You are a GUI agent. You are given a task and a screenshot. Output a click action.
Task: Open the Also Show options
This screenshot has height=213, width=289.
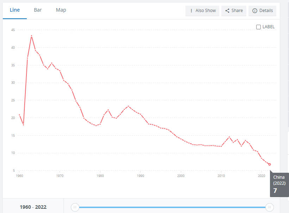point(202,11)
